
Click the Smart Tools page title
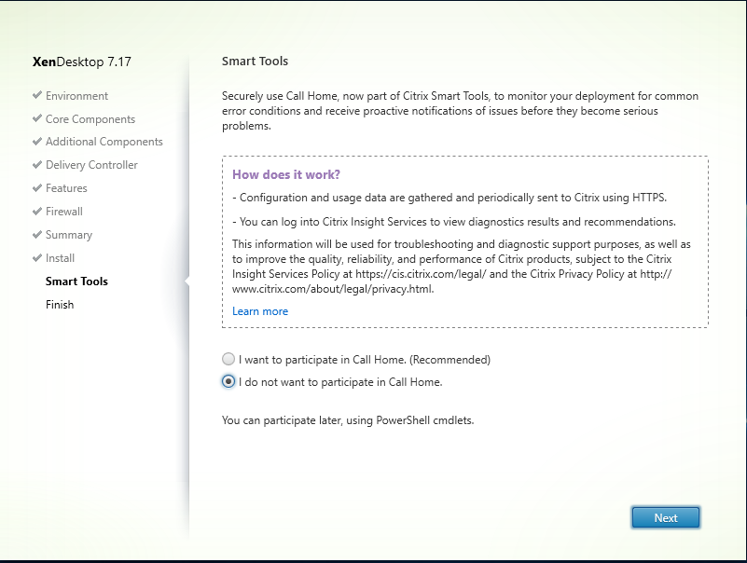tap(255, 61)
